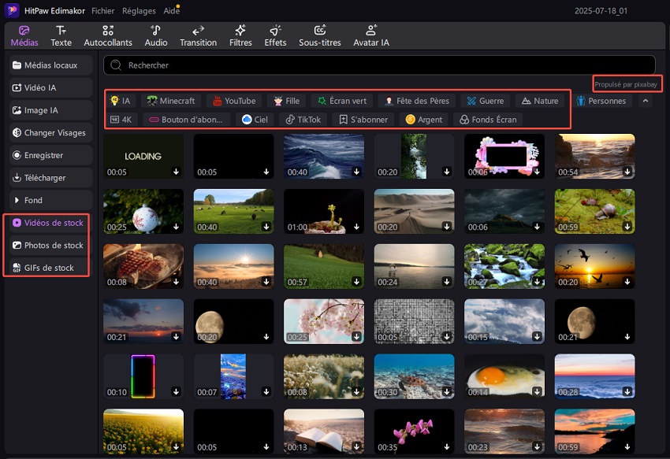Viewport: 670px width, 459px height.
Task: Click the Rechercher search field
Action: [378, 65]
